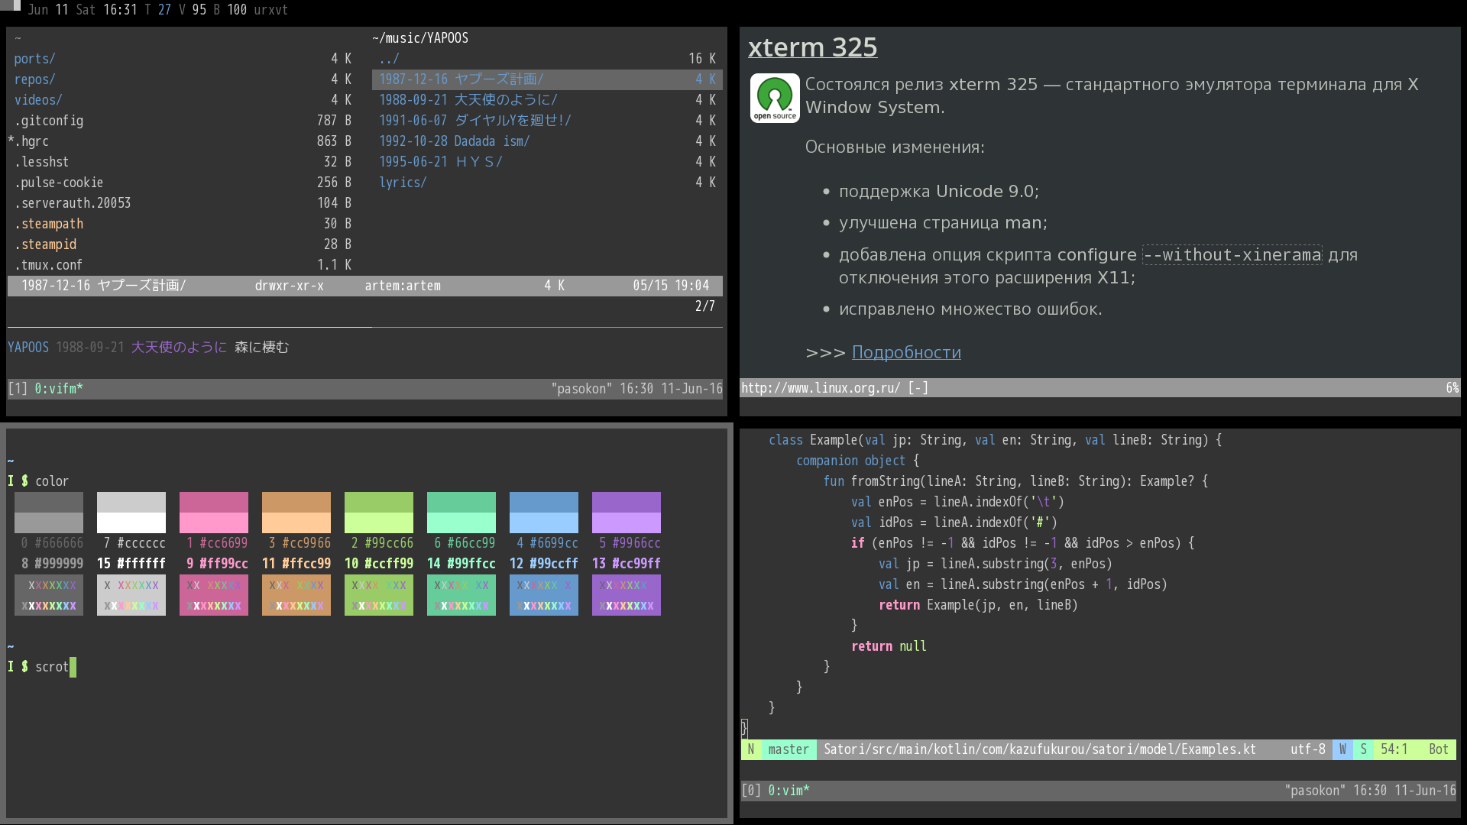Open the xterm 325 article headline
Viewport: 1467px width, 825px height.
click(x=812, y=47)
